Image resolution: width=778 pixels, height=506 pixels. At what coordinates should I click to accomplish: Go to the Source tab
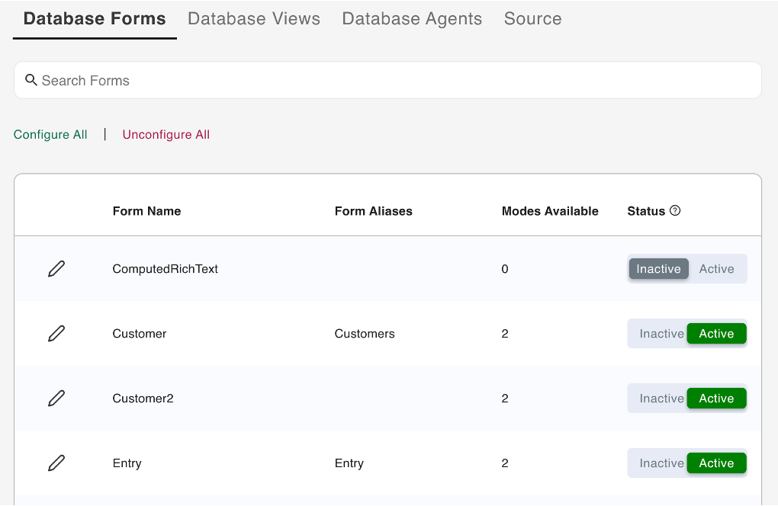tap(532, 19)
